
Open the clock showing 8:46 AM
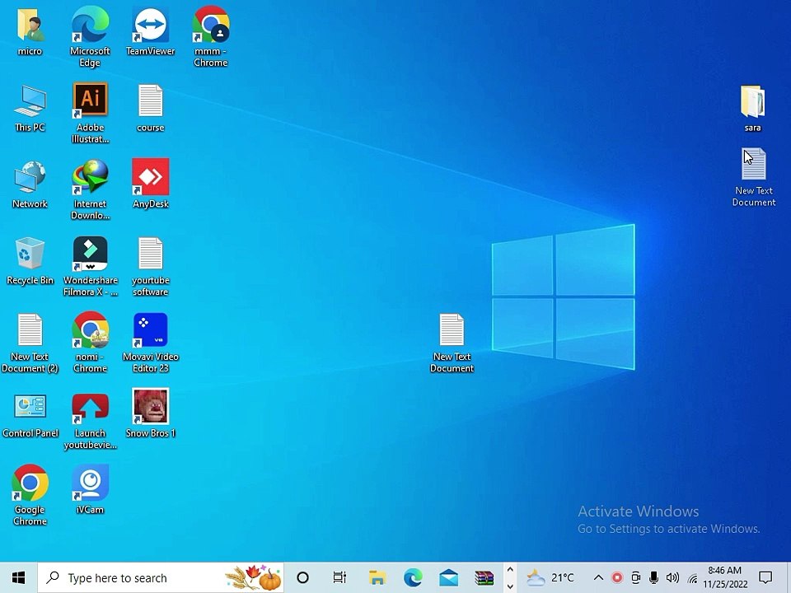(725, 577)
